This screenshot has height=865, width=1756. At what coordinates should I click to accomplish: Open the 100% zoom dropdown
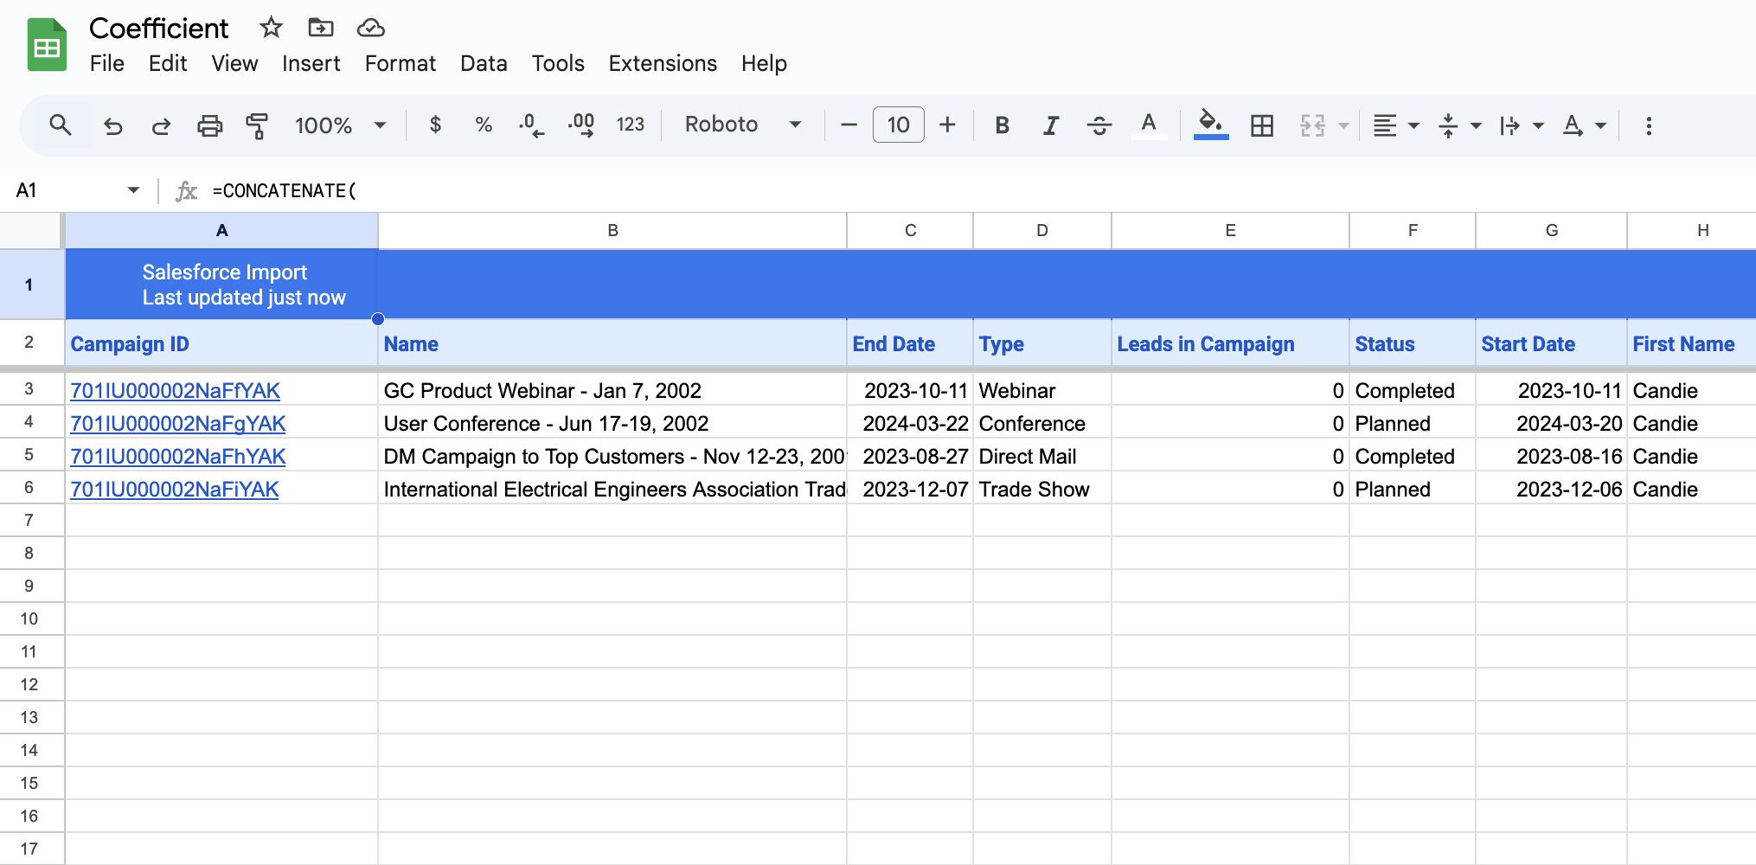(x=340, y=125)
